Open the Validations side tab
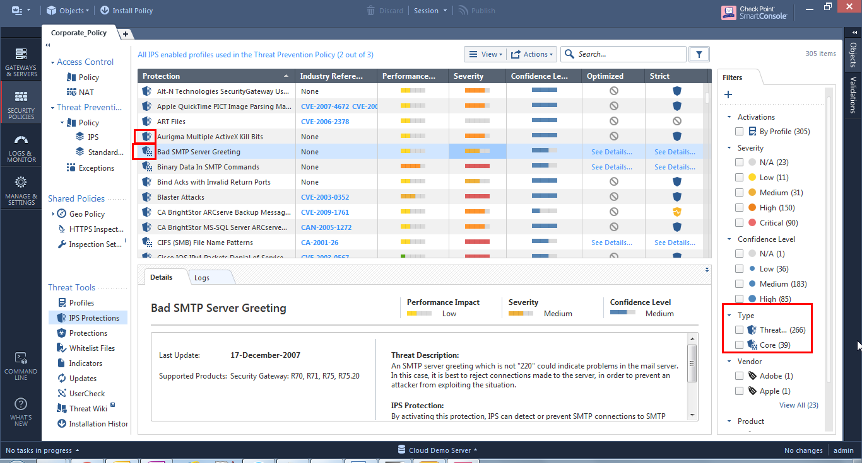This screenshot has width=862, height=463. [x=853, y=94]
